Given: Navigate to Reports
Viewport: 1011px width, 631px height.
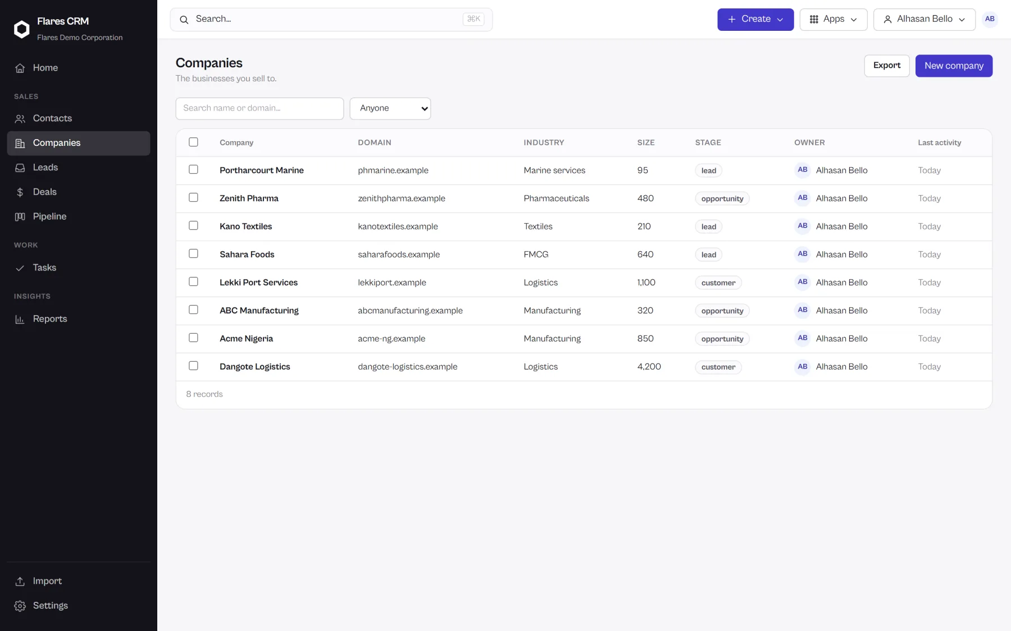Looking at the screenshot, I should 79,319.
